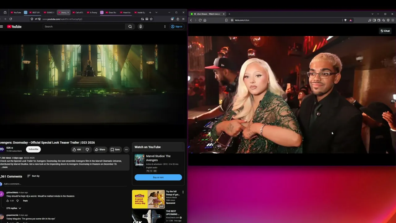Open the Leo AI sparkle icon in Kick browser
The image size is (396, 223).
point(383,20)
